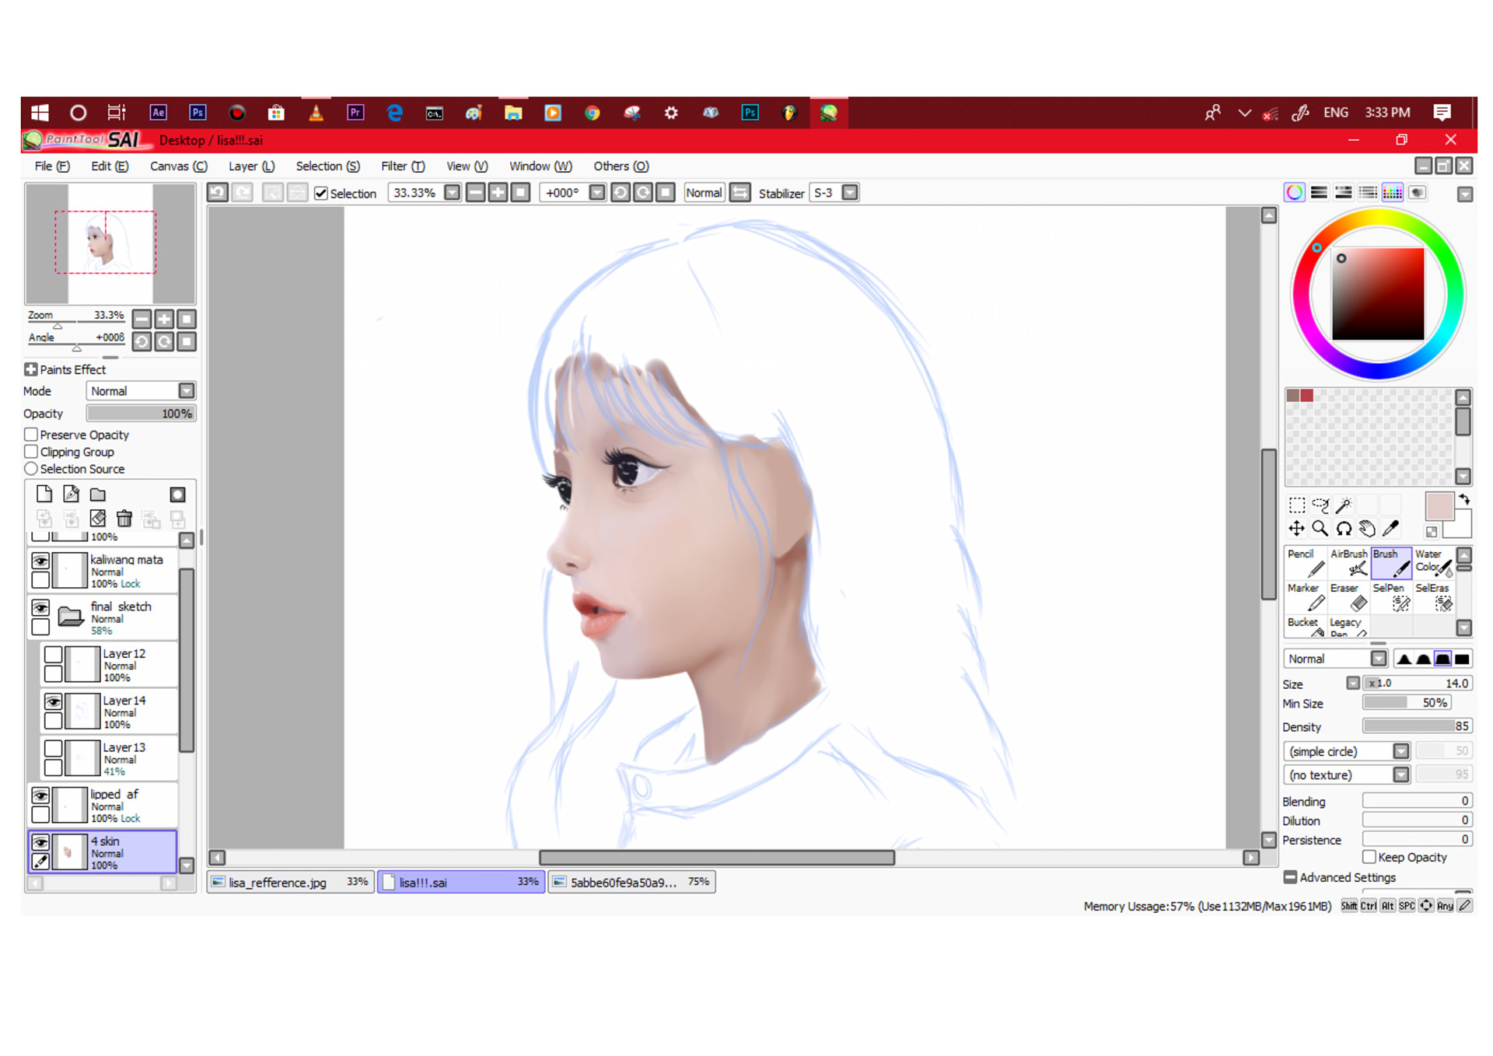Delete the selected layer using trash icon

(124, 518)
